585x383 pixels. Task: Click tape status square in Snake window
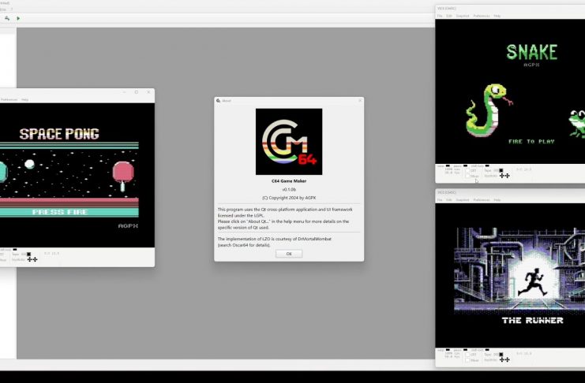coord(501,171)
